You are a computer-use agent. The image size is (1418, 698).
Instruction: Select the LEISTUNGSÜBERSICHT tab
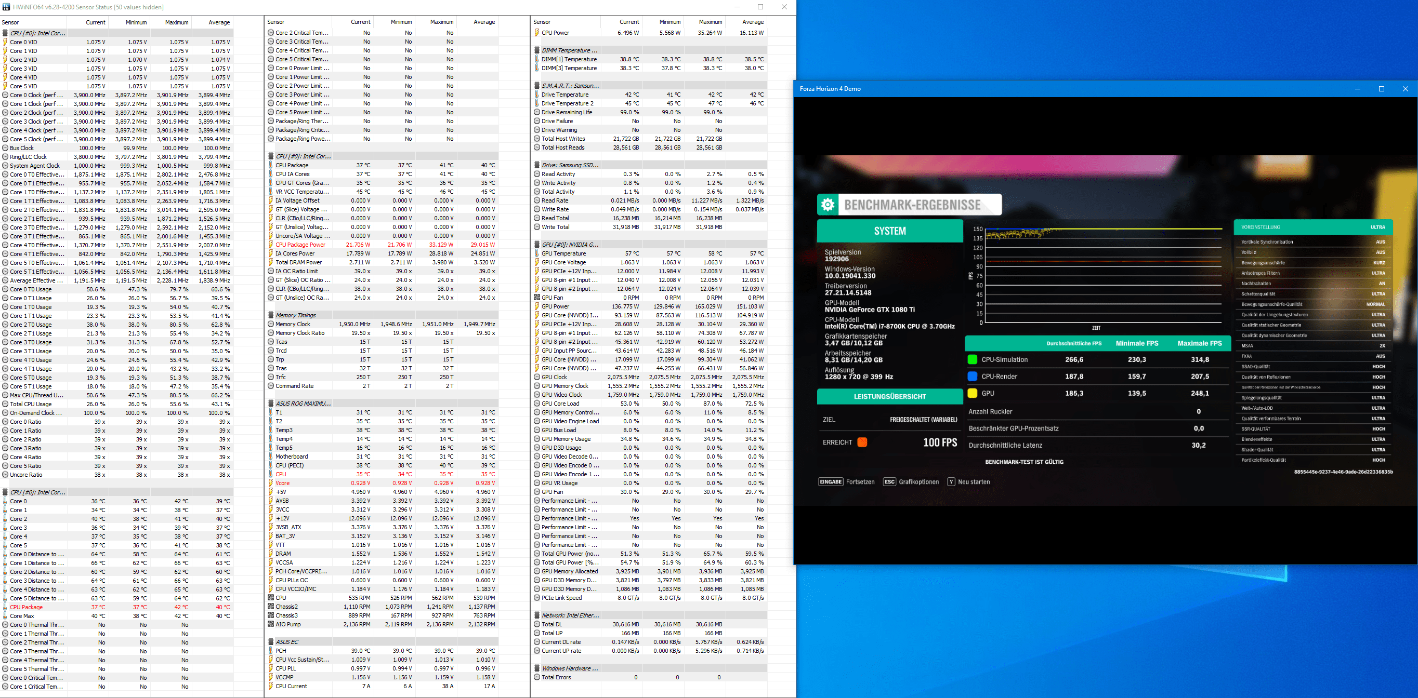pos(889,397)
